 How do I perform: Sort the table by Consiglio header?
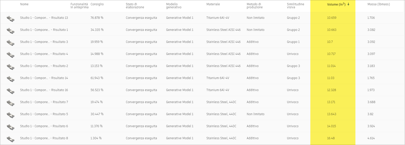tap(97, 4)
